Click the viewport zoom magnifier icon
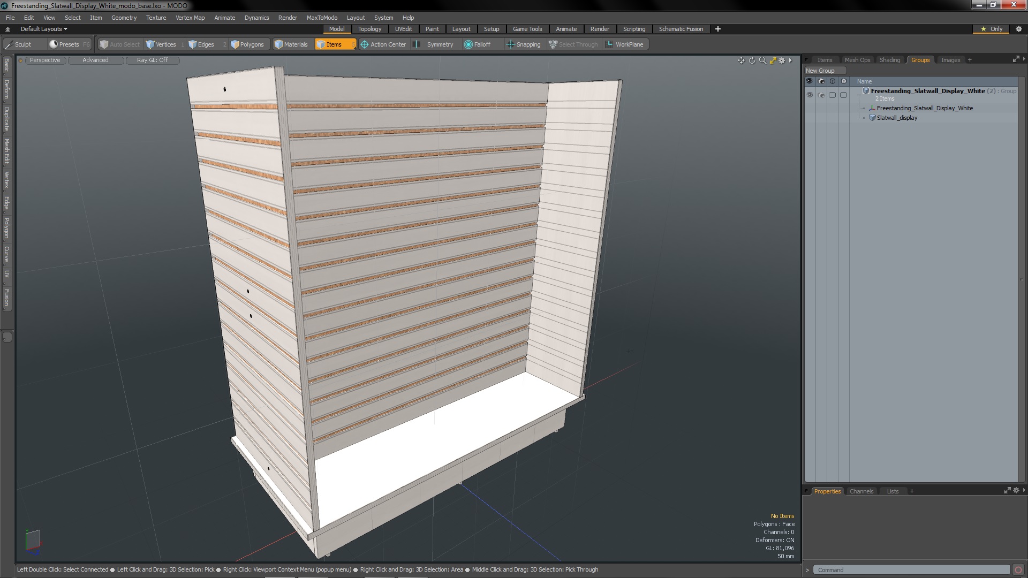The image size is (1028, 578). pyautogui.click(x=762, y=60)
